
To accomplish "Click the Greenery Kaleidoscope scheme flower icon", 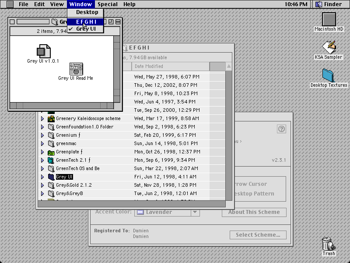I will (x=51, y=118).
